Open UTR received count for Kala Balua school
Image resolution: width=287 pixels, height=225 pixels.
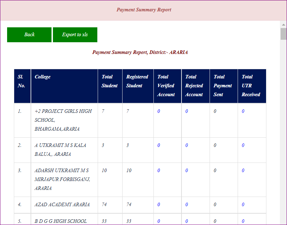(x=243, y=146)
